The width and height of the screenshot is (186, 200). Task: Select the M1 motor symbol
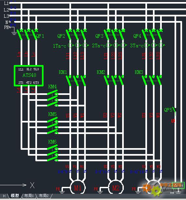click(78, 188)
